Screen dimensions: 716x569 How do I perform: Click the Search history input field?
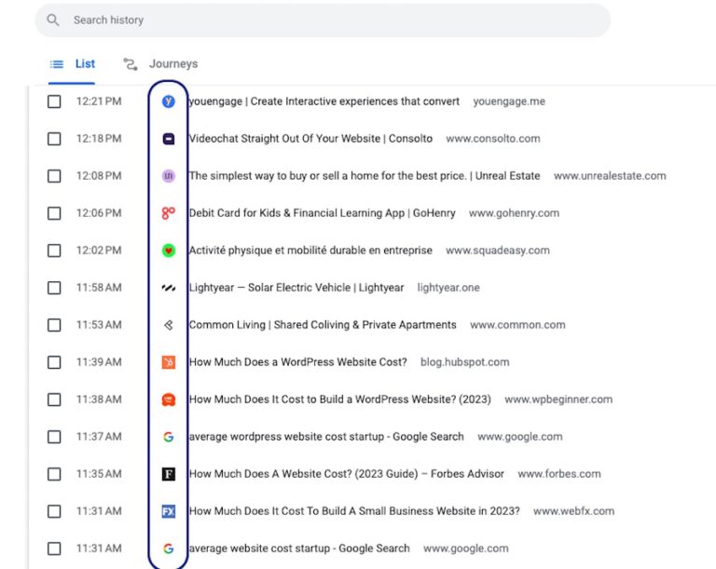(326, 20)
